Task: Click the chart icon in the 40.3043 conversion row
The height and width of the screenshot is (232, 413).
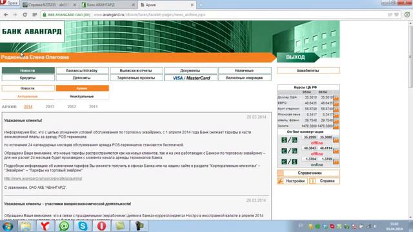Action: (336, 151)
